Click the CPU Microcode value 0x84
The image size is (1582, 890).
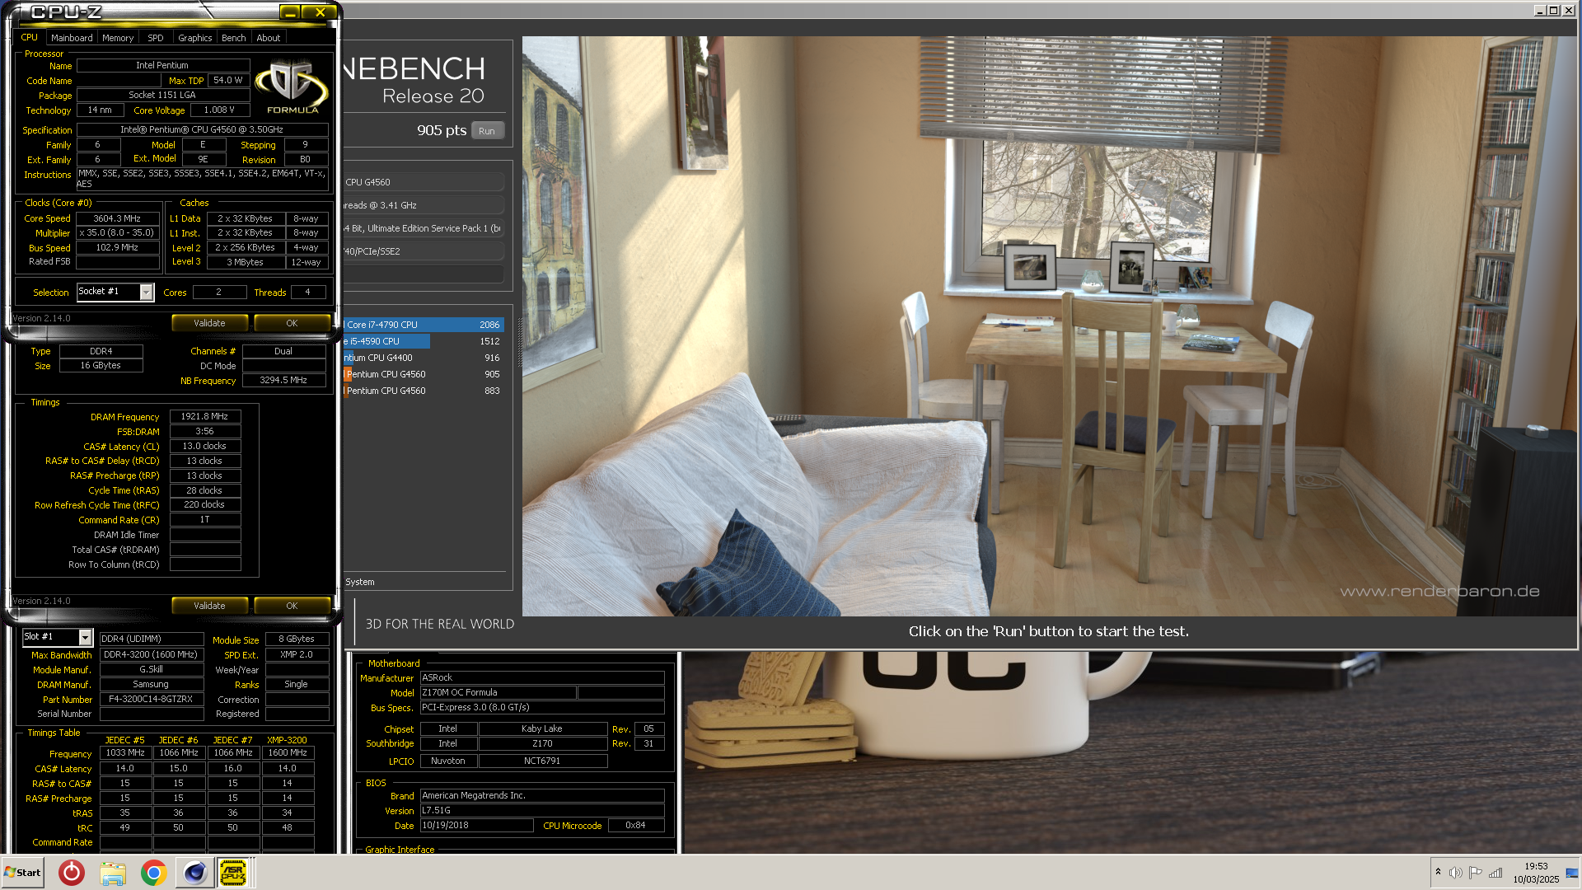(635, 826)
